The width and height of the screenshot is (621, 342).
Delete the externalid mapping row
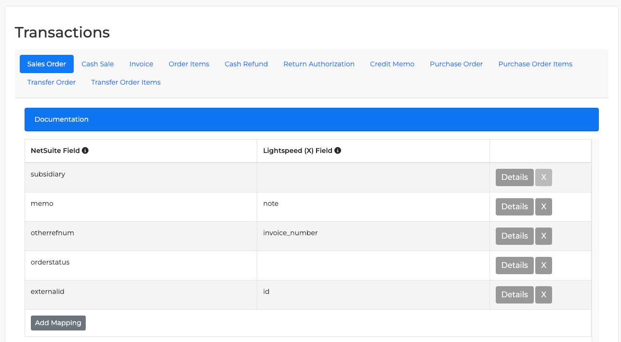point(543,295)
